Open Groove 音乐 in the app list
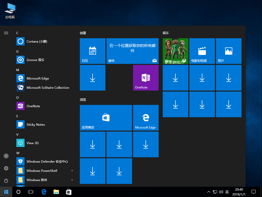The height and width of the screenshot is (197, 262). pyautogui.click(x=45, y=60)
